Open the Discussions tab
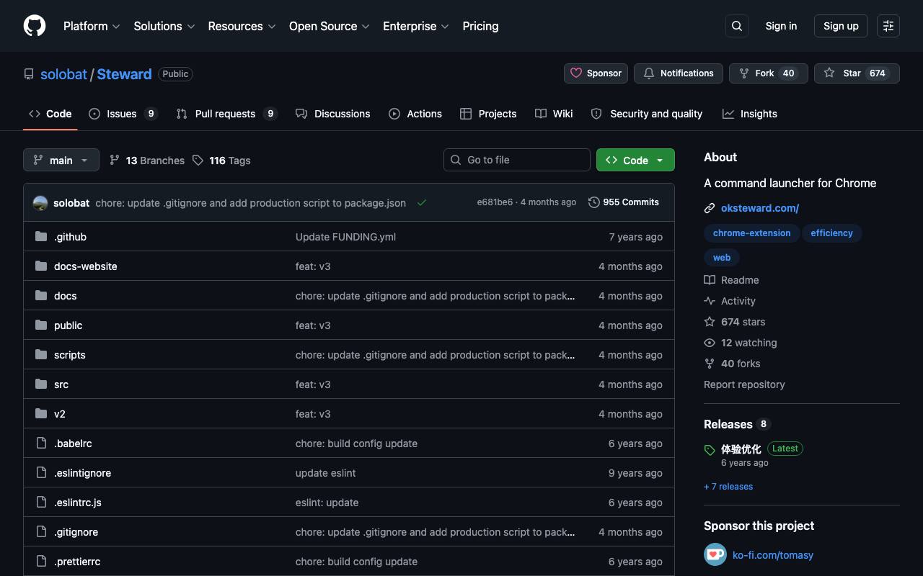 coord(332,114)
